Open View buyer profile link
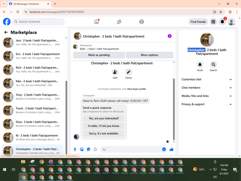This screenshot has height=181, width=241. tap(136, 89)
